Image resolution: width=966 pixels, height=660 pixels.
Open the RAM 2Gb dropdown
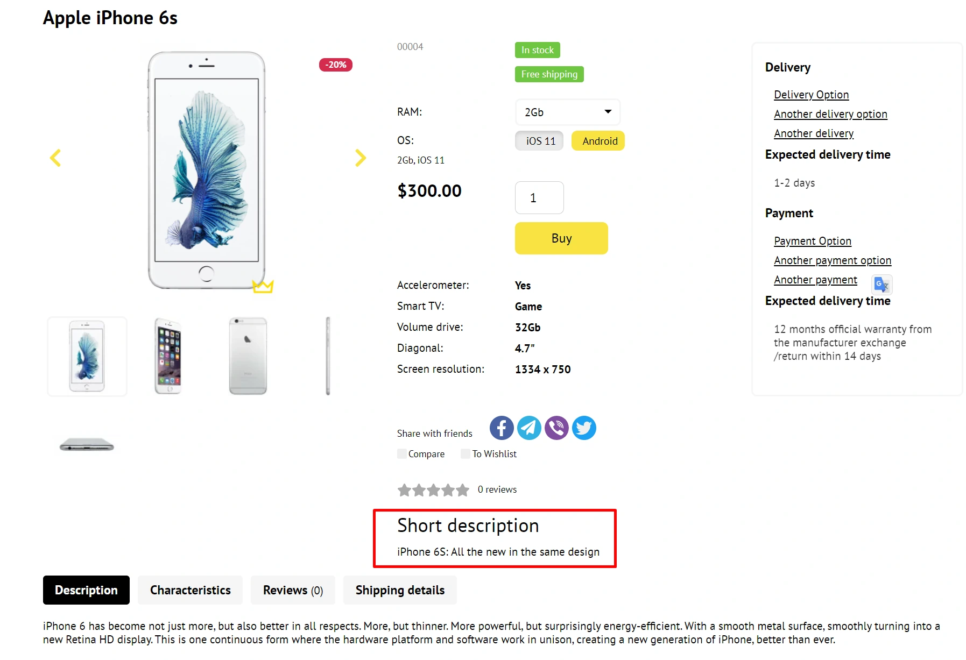(x=567, y=112)
